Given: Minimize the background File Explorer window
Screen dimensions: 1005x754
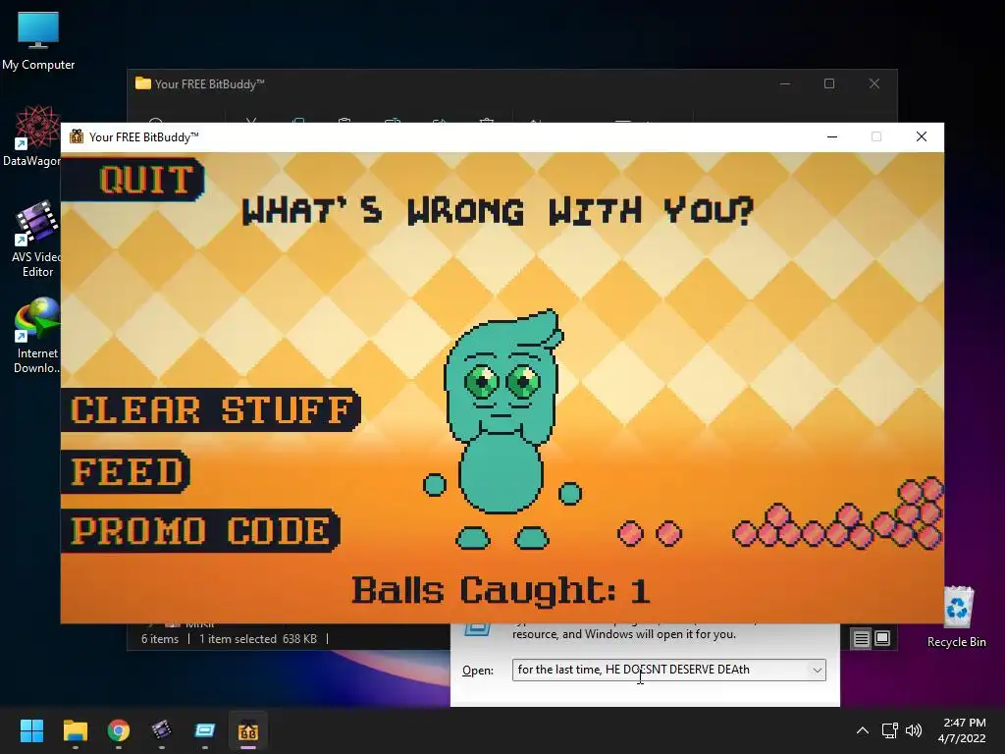Looking at the screenshot, I should 785,84.
